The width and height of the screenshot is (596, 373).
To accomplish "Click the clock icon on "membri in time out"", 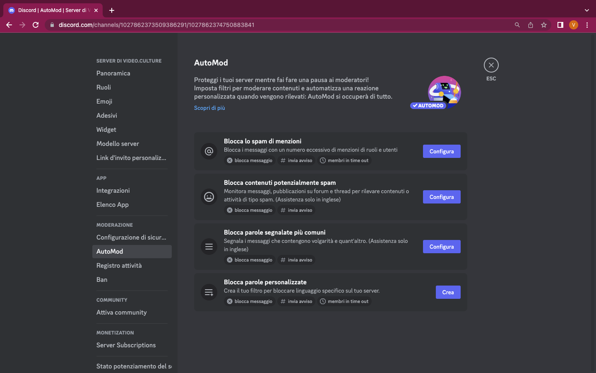I will 323,160.
